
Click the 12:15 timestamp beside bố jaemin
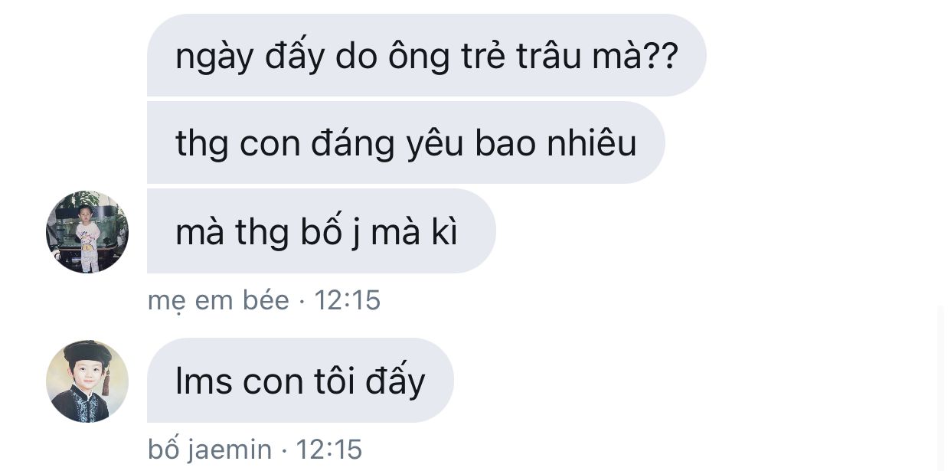pyautogui.click(x=330, y=450)
